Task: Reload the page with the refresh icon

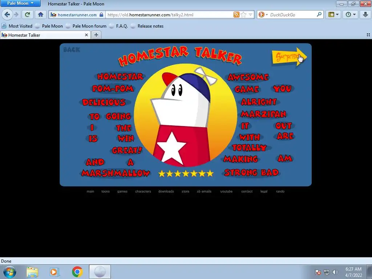Action: tap(27, 15)
